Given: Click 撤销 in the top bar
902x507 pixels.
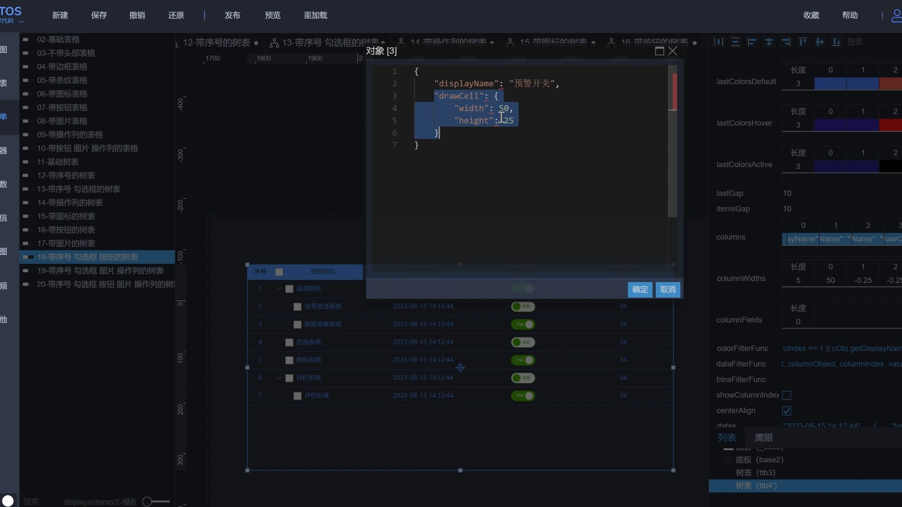Looking at the screenshot, I should tap(137, 15).
